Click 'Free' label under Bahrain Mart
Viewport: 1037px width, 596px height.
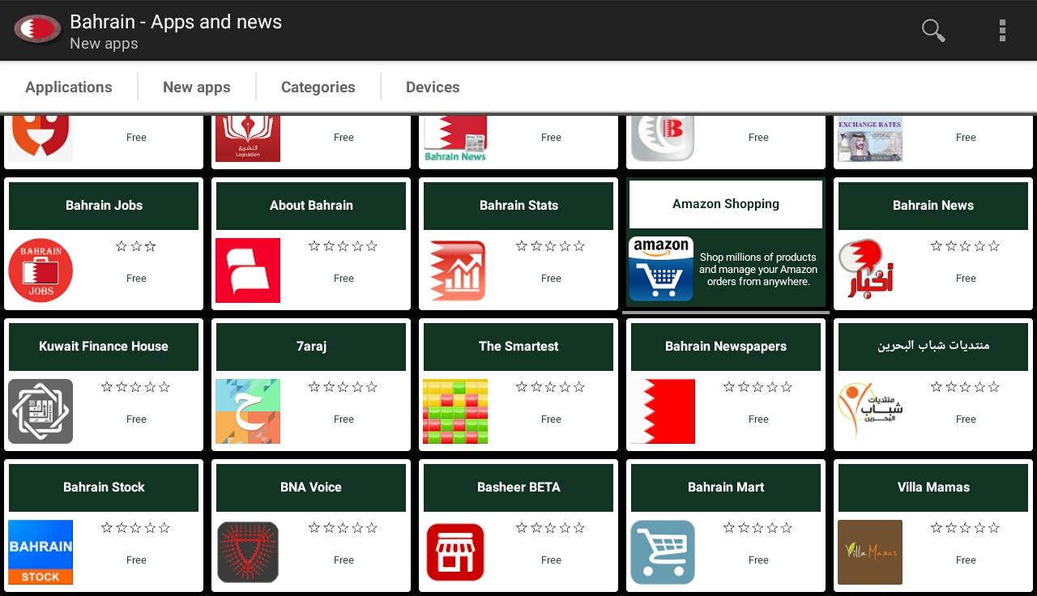(758, 560)
